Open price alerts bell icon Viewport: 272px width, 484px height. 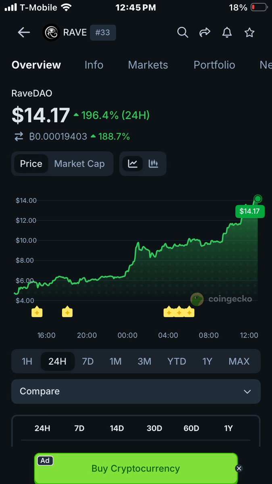[x=227, y=33]
